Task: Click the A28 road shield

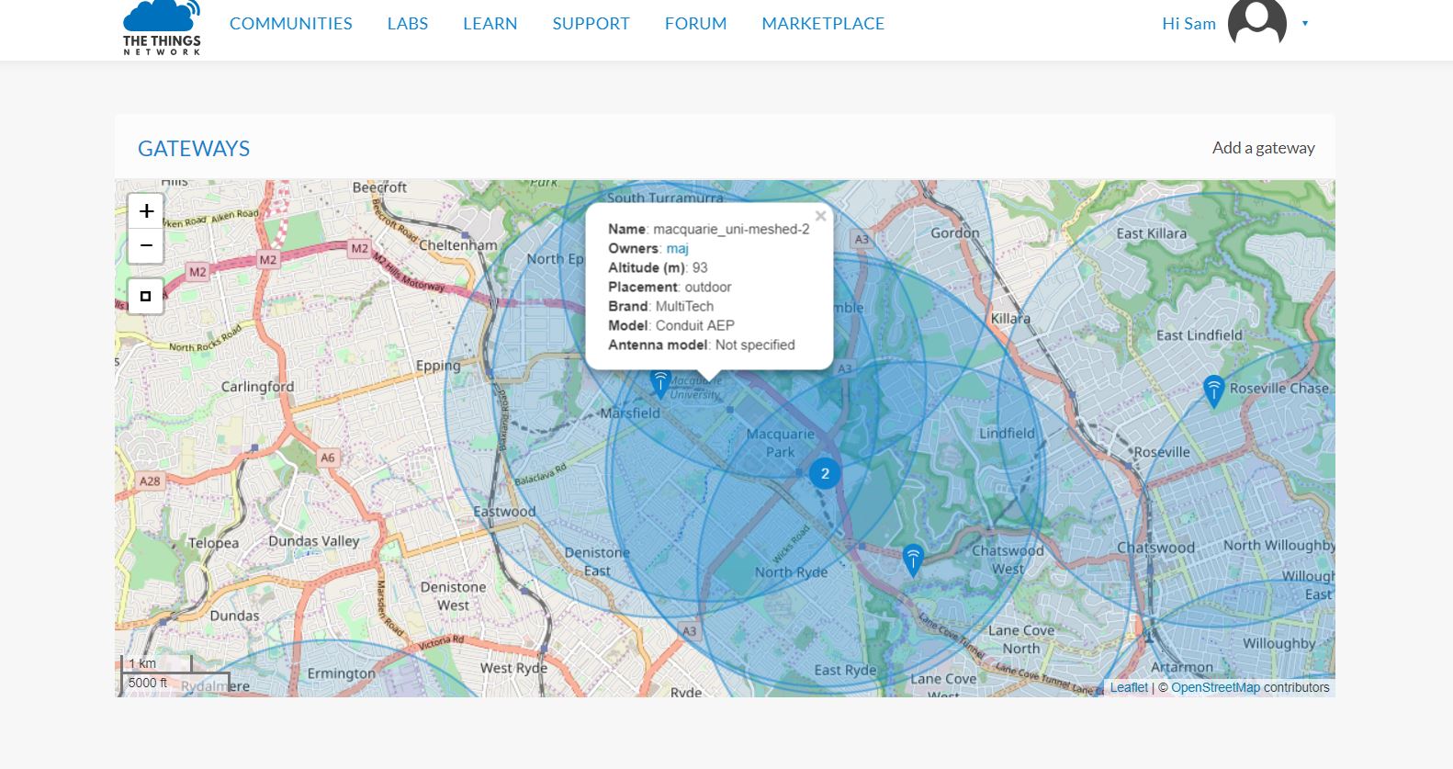Action: (x=150, y=481)
